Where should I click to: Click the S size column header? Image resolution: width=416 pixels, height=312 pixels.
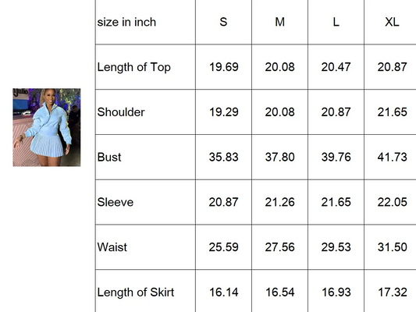click(x=223, y=22)
